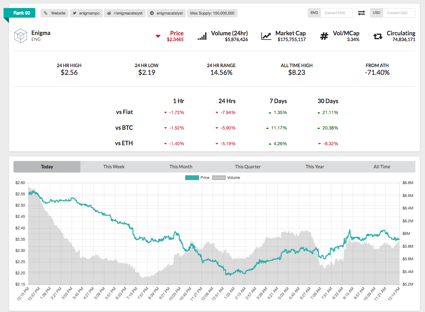Switch to the This Month tab
The image size is (425, 312).
(181, 167)
